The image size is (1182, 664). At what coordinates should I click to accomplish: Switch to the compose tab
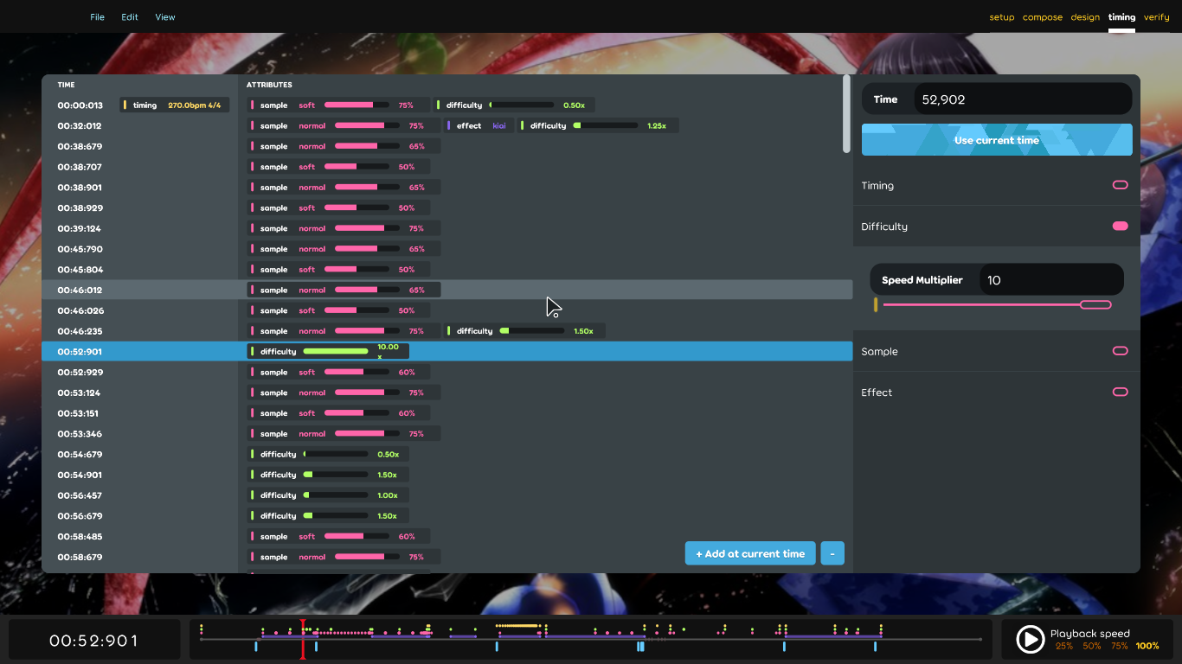click(1043, 16)
